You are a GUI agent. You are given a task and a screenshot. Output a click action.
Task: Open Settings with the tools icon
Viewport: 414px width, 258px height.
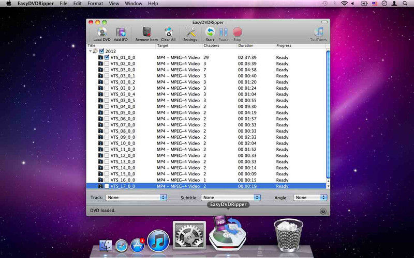coord(190,33)
